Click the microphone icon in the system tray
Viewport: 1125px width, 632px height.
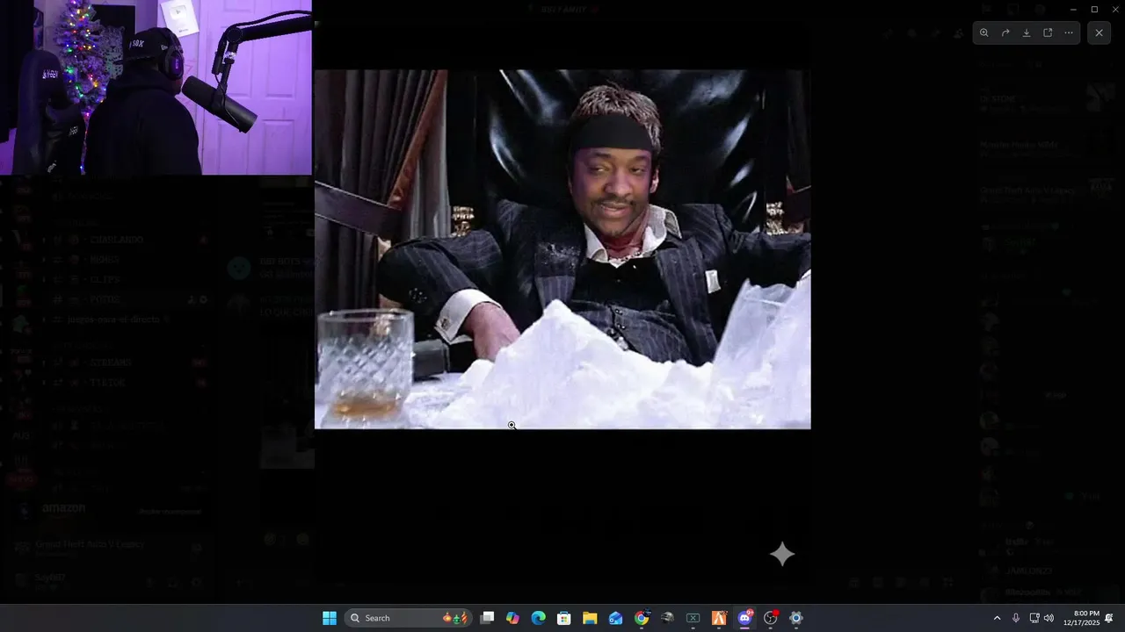coord(1016,618)
